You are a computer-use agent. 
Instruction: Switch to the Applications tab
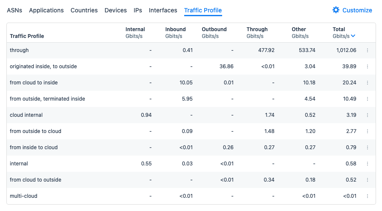(46, 10)
